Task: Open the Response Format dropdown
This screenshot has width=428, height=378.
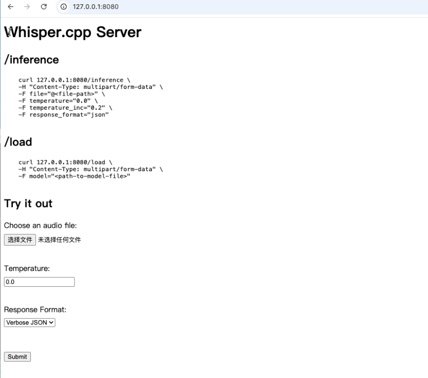Action: point(30,322)
